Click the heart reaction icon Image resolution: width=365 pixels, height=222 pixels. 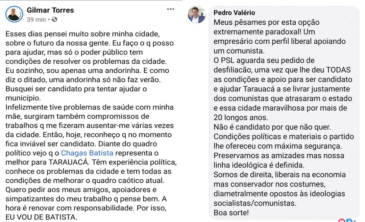(x=341, y=220)
